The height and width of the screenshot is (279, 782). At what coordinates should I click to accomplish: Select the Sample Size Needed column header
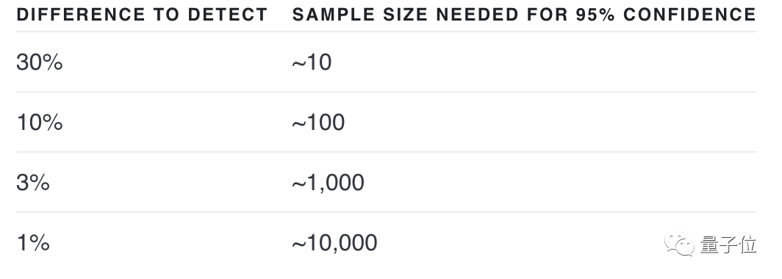[524, 15]
